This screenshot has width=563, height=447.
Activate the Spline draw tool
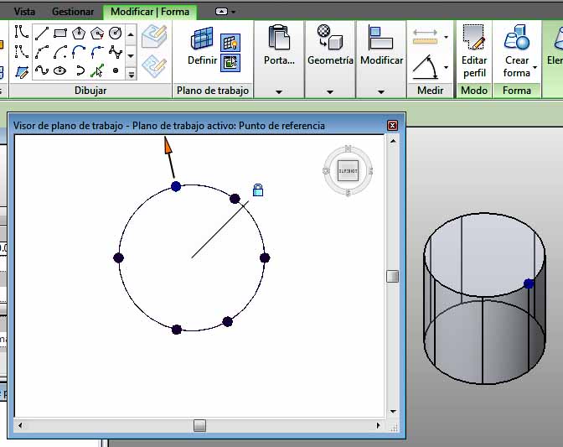click(x=41, y=70)
